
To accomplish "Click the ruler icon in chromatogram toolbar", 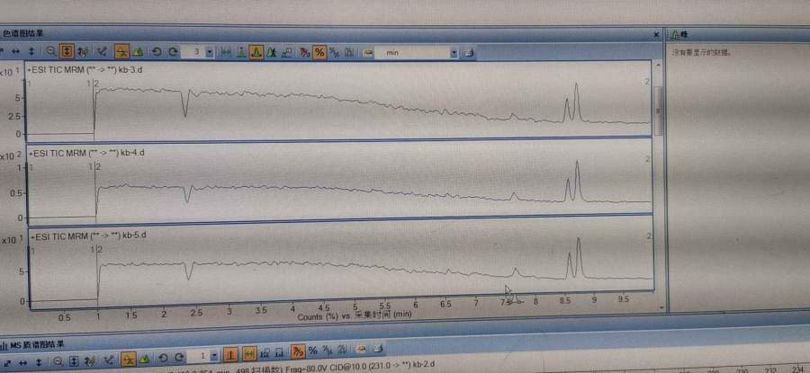I will pyautogui.click(x=368, y=53).
